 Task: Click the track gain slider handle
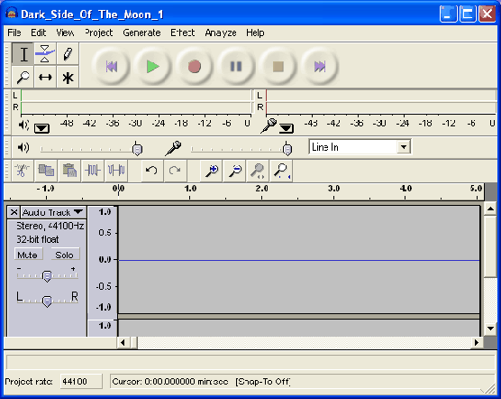(47, 276)
